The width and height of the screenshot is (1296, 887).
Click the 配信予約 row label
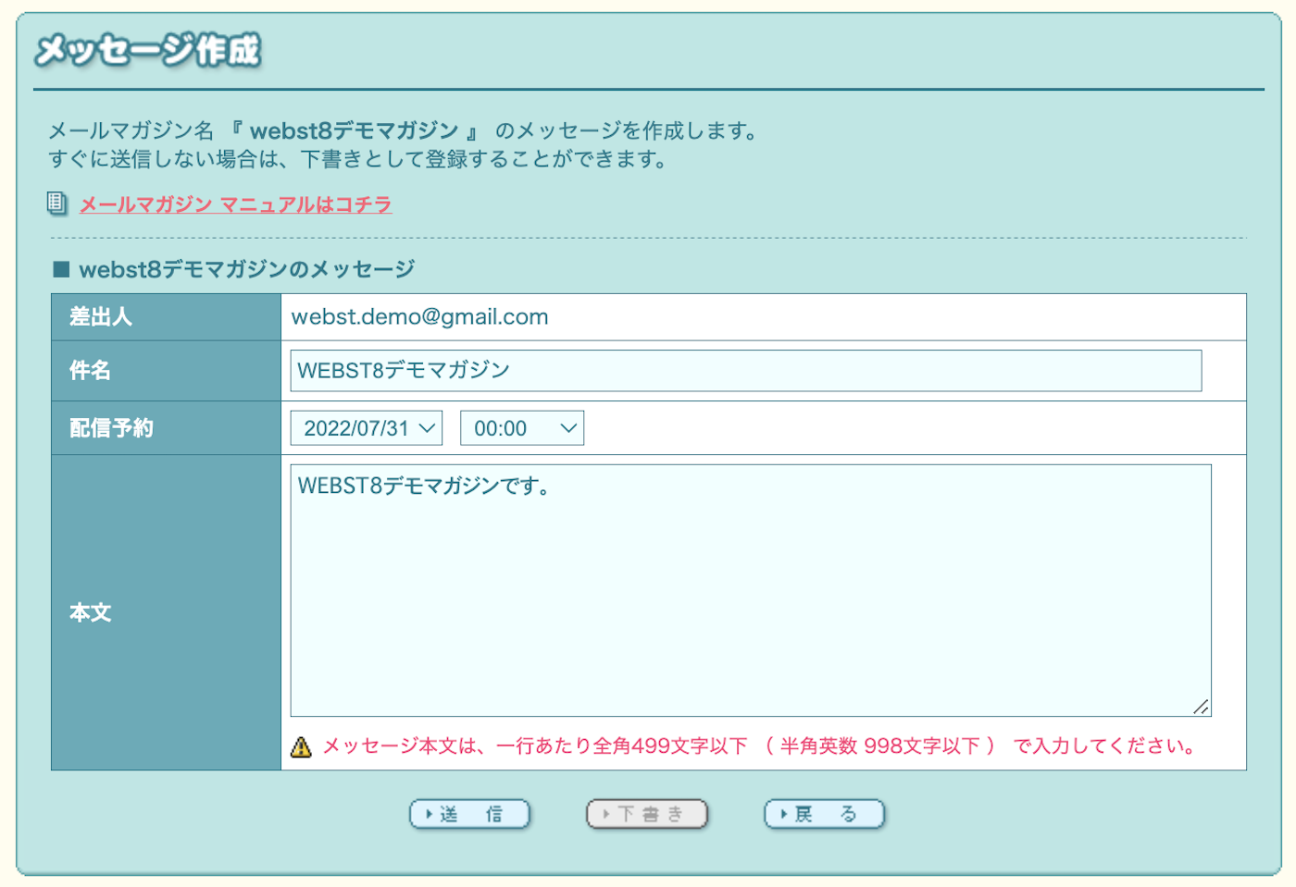click(111, 428)
